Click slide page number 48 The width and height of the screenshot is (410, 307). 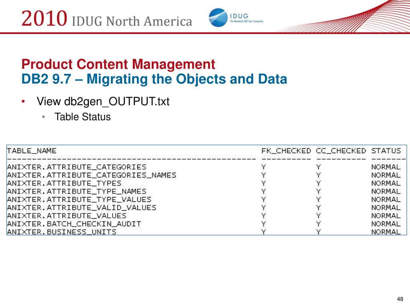click(x=400, y=299)
